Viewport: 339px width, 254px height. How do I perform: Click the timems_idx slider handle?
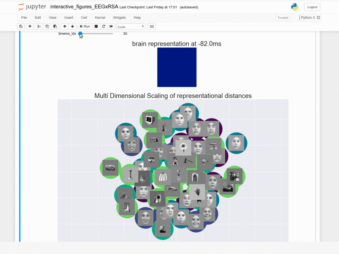click(x=80, y=34)
